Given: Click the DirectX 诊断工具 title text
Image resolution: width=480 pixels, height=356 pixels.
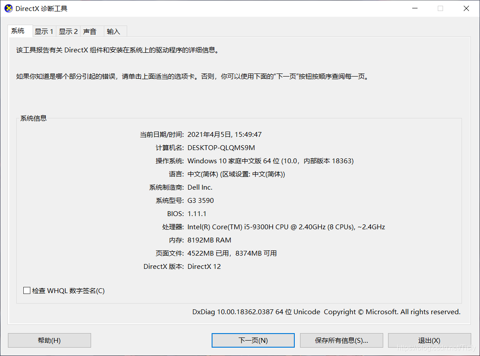Looking at the screenshot, I should click(x=41, y=8).
